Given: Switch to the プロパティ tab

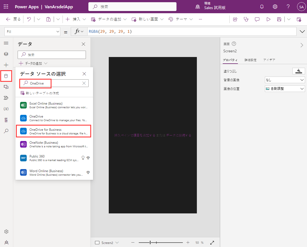Looking at the screenshot, I should click(230, 60).
